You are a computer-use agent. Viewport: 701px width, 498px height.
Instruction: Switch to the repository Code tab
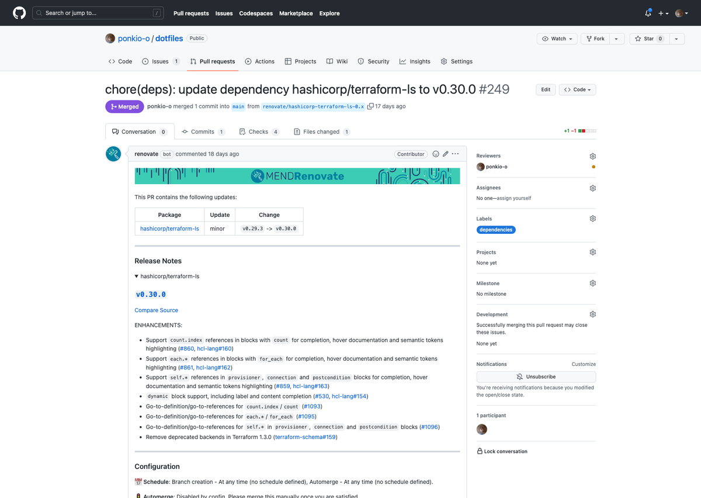[120, 61]
